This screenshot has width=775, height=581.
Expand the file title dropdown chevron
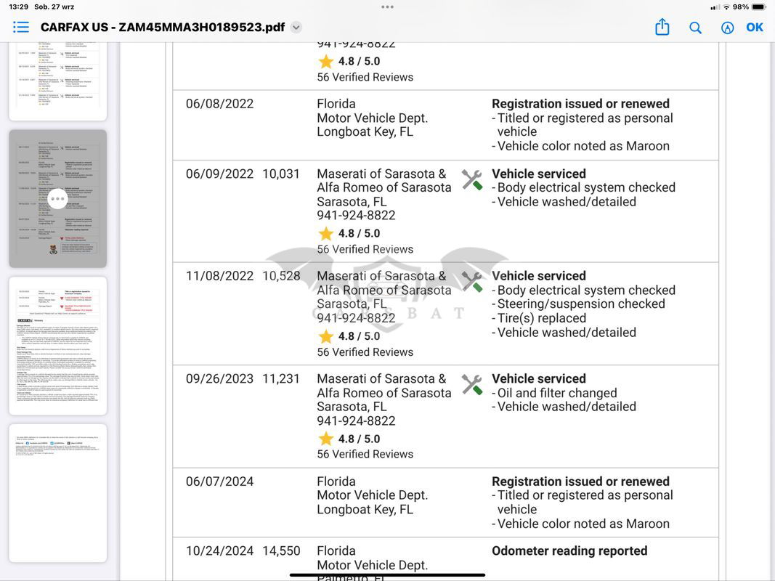tap(296, 28)
